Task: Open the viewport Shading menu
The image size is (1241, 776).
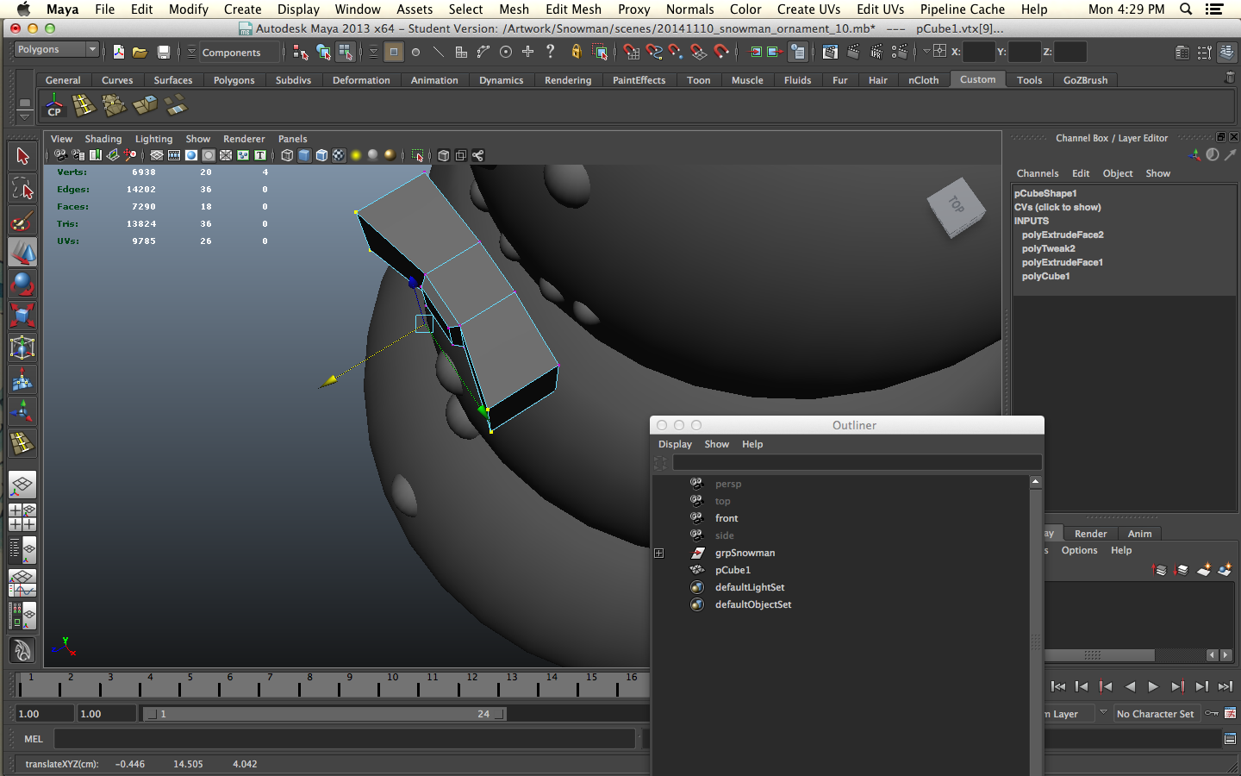Action: 103,139
